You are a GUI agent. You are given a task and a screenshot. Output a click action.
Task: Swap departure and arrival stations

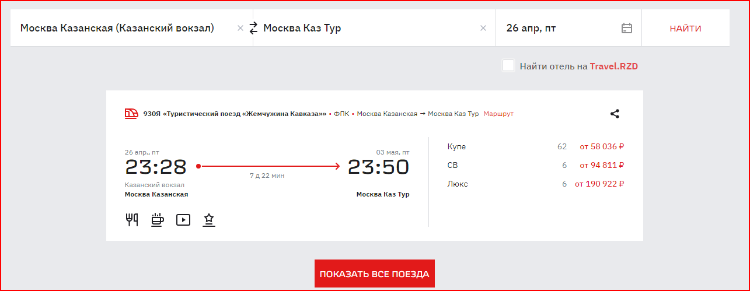tap(253, 28)
